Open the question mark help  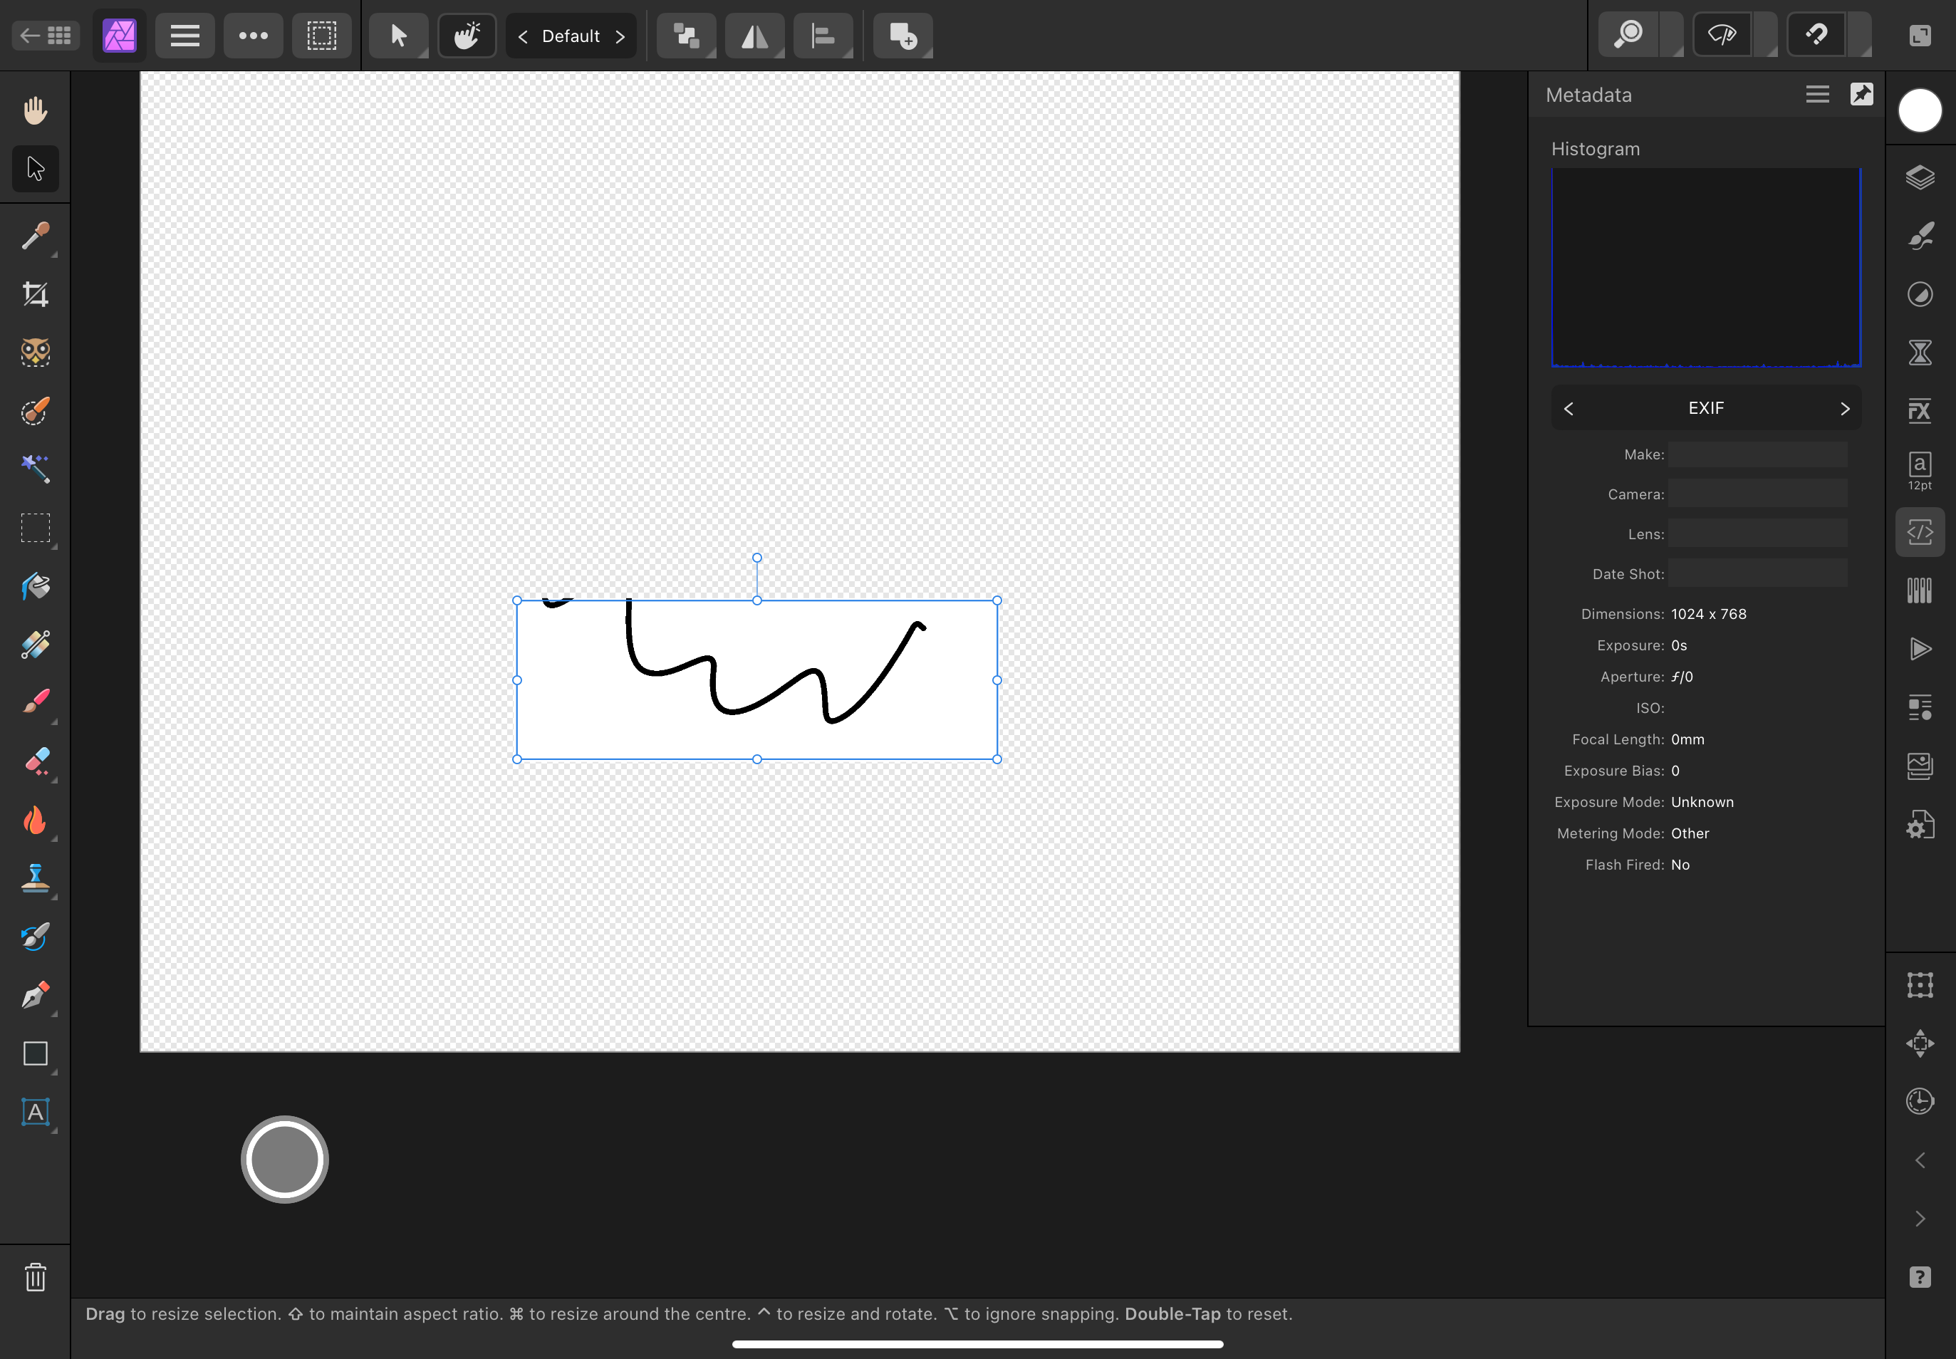coord(1920,1277)
